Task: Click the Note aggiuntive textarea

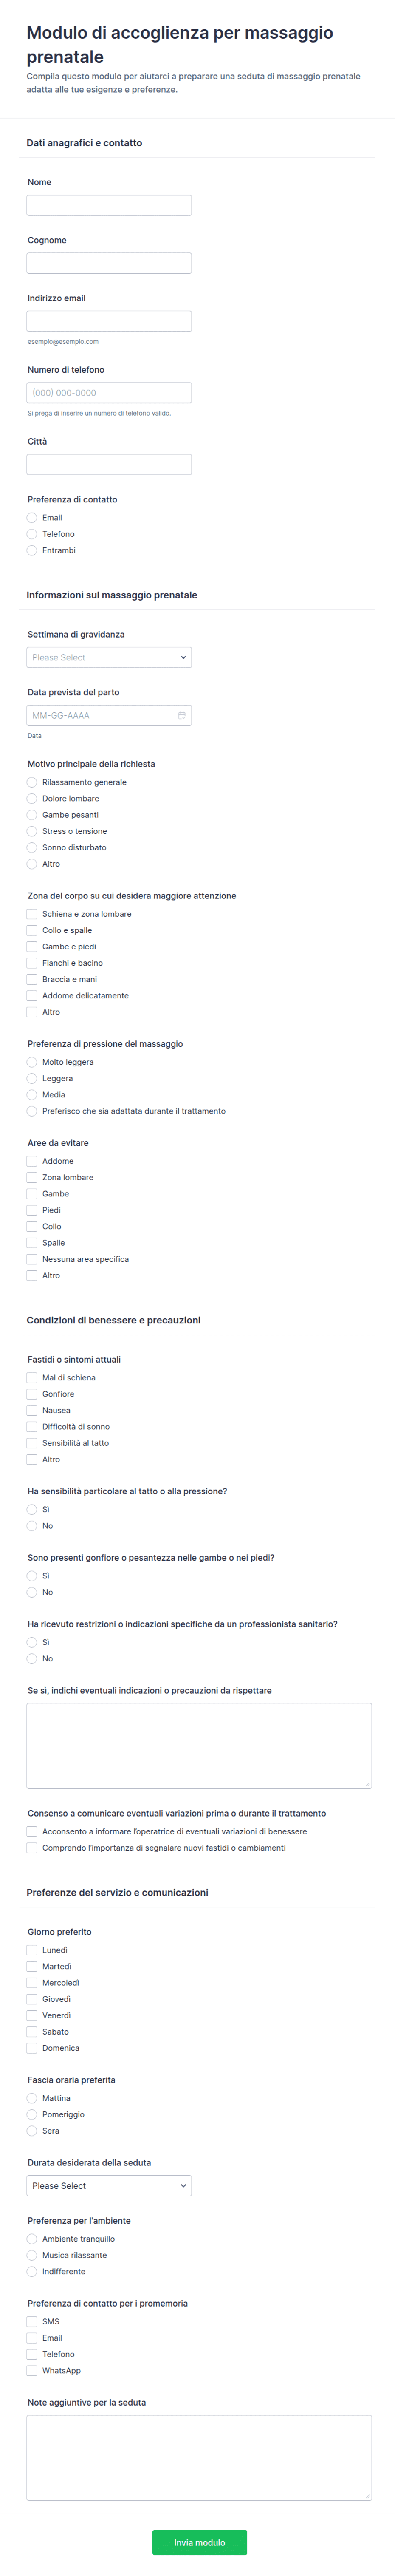Action: click(x=199, y=2457)
